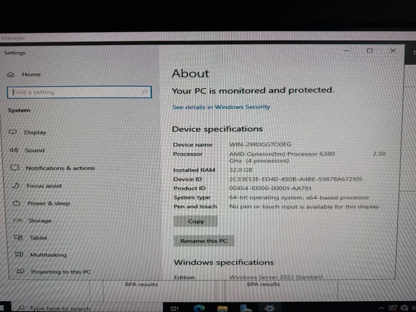The width and height of the screenshot is (416, 312).
Task: Click Rename this PC
Action: 204,240
